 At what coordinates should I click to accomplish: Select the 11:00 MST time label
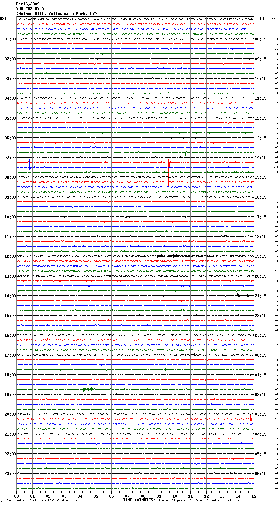click(x=10, y=237)
